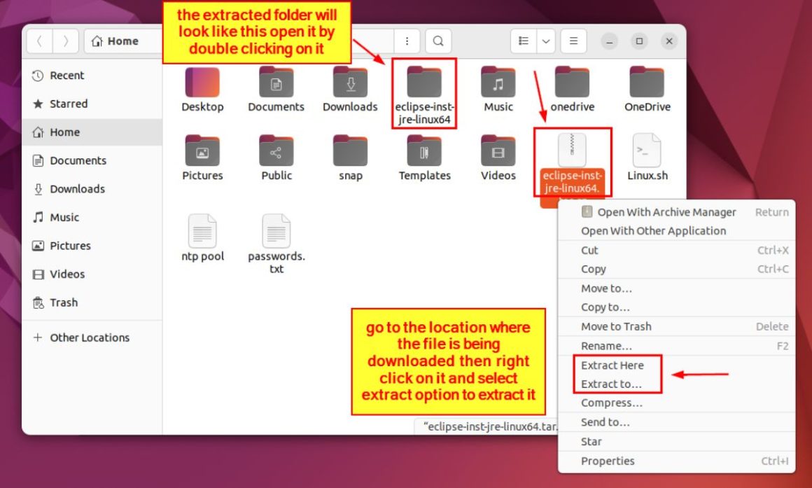Select Trash in the sidebar
Screen dimensions: 812x488
pos(63,302)
